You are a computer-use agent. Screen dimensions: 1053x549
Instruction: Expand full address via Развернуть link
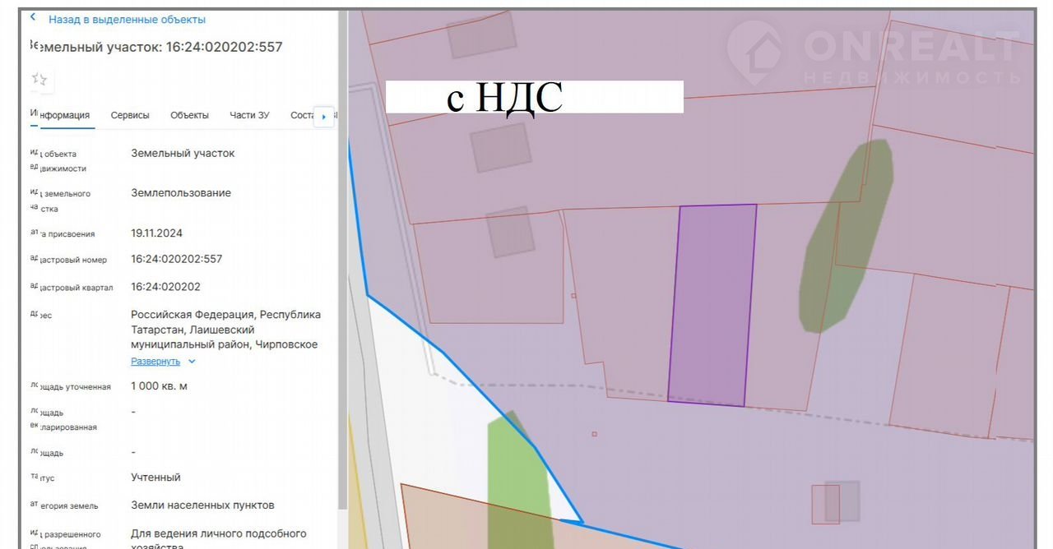point(155,361)
